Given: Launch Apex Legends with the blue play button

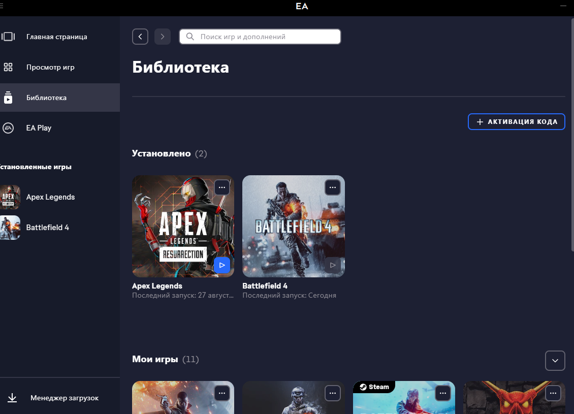Looking at the screenshot, I should click(222, 265).
